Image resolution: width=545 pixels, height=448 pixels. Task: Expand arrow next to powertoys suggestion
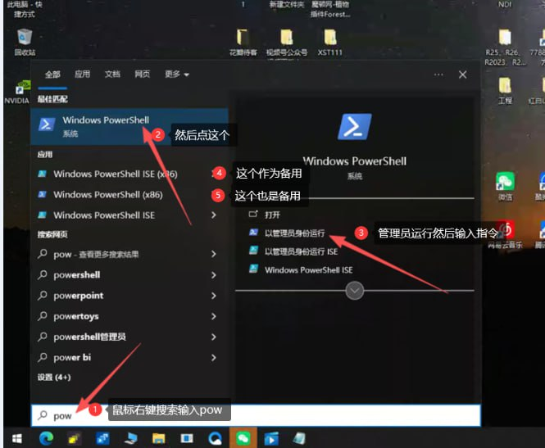(214, 316)
